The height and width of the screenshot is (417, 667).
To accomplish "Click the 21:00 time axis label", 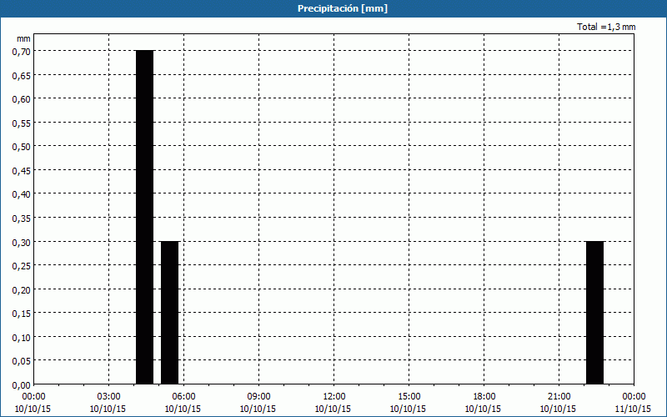I will point(559,396).
